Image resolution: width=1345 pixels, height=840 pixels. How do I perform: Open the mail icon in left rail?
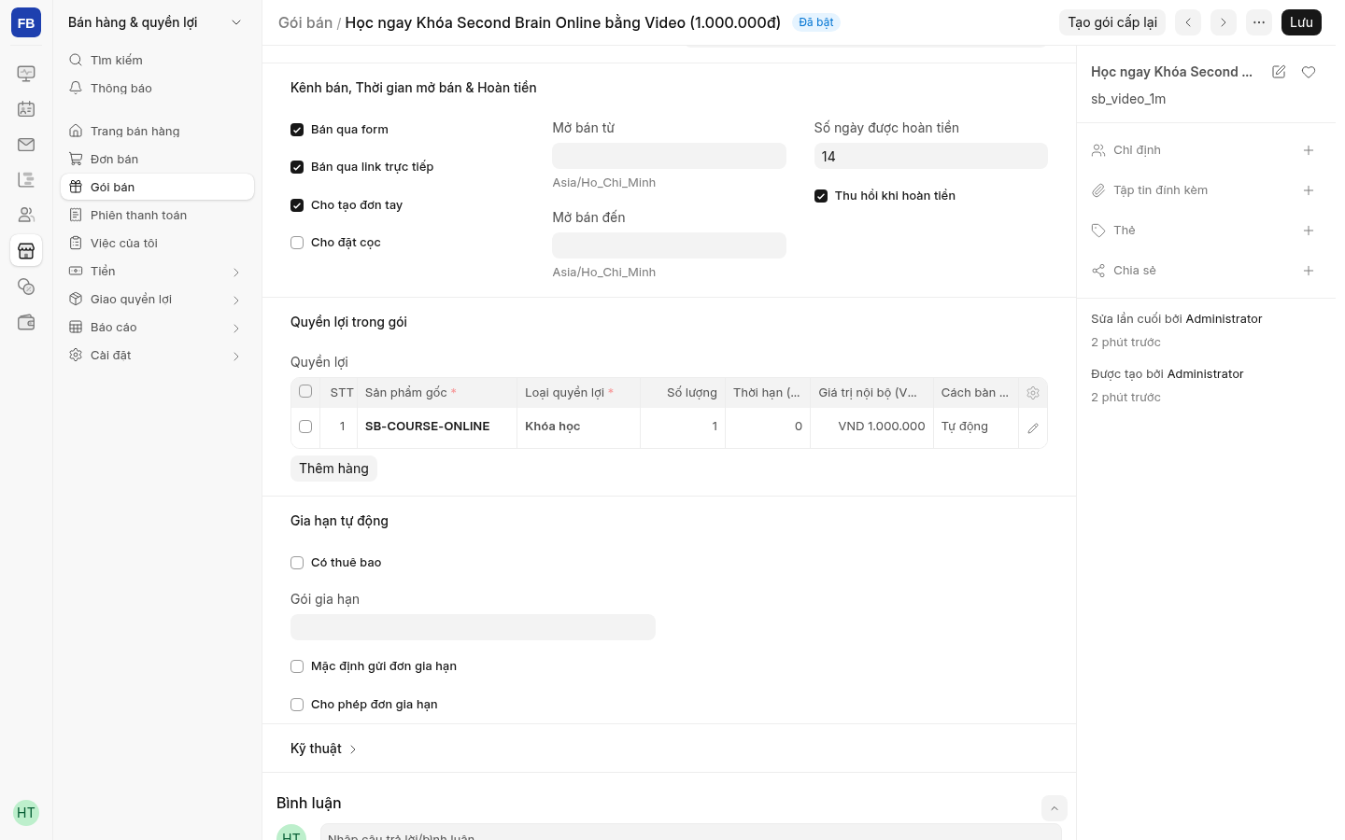coord(26,145)
